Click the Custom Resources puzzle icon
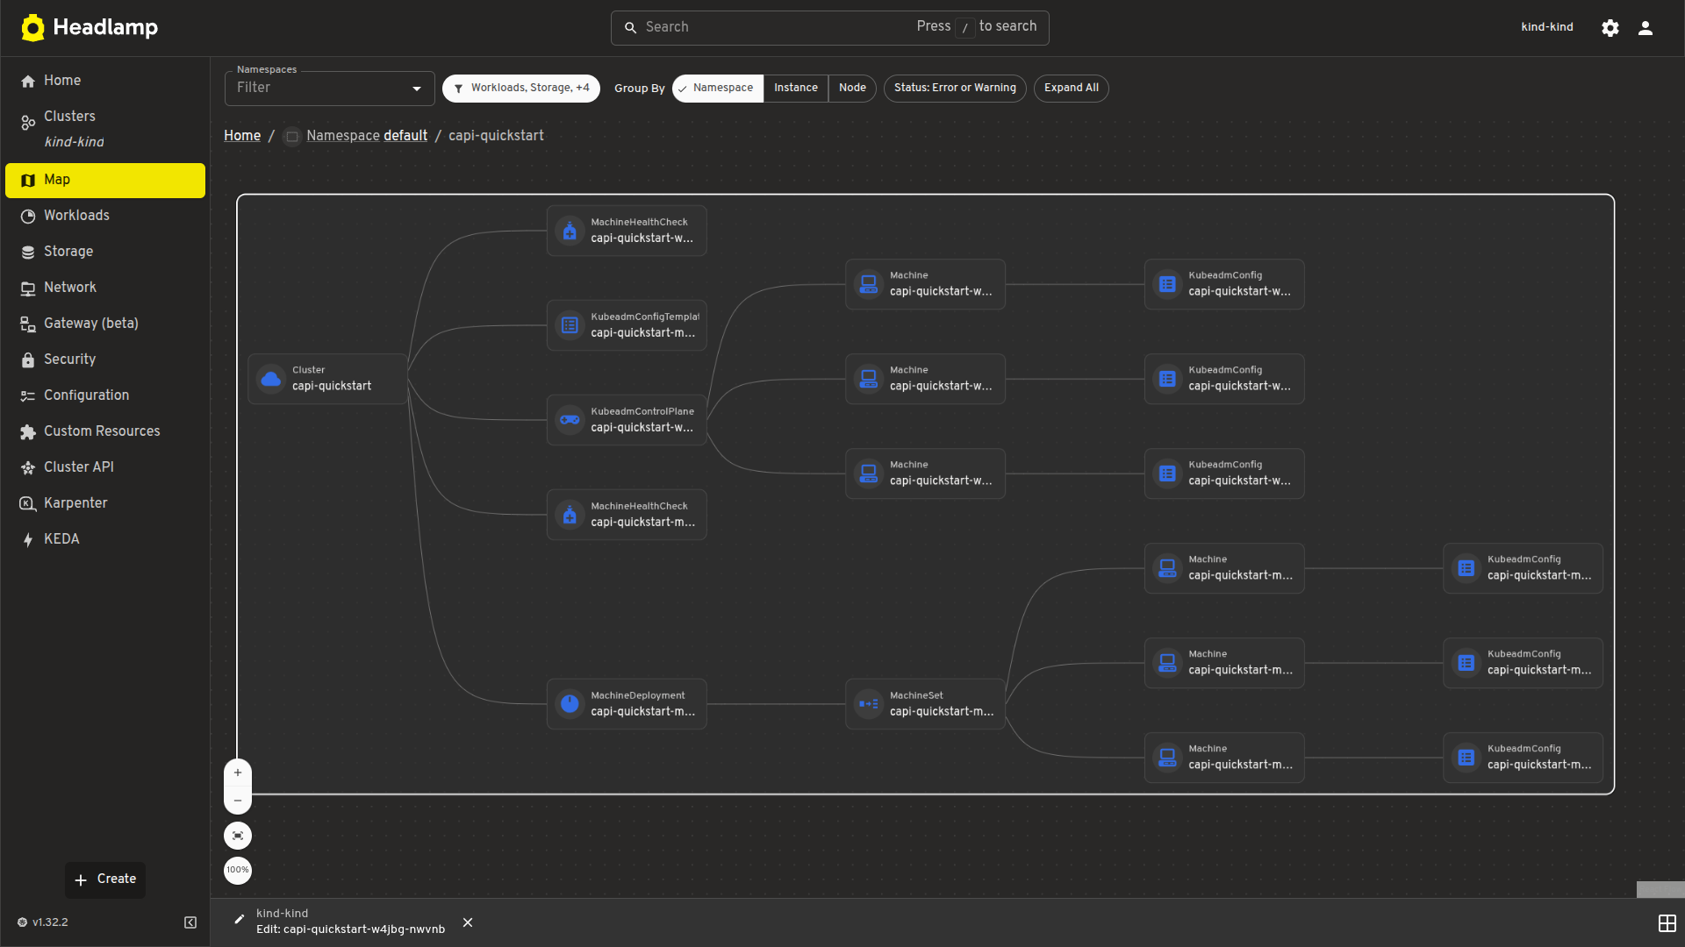This screenshot has width=1685, height=947. point(28,432)
